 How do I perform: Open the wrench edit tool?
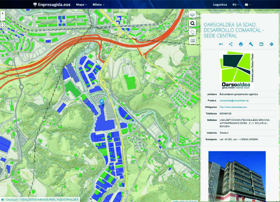pyautogui.click(x=251, y=44)
